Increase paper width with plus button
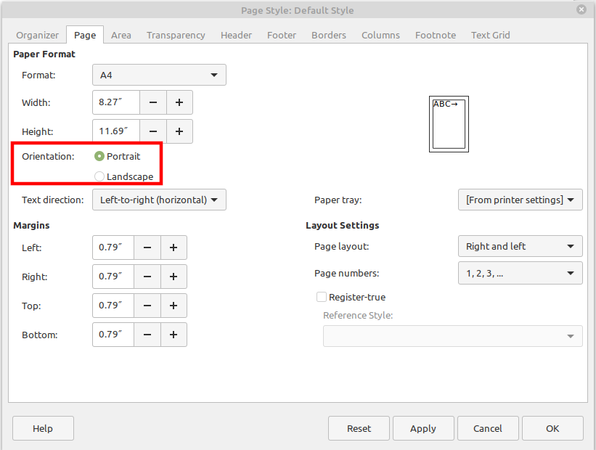The width and height of the screenshot is (596, 450). (x=179, y=102)
